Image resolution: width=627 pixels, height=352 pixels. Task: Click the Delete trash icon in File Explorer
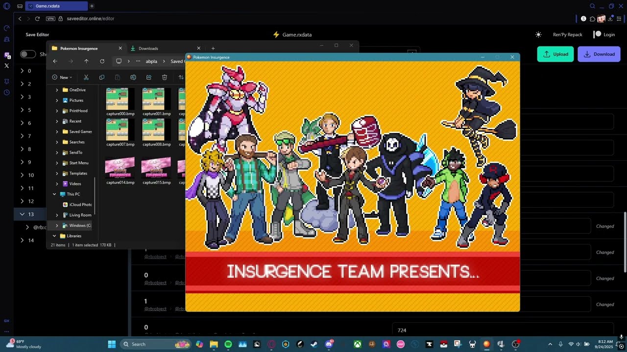tap(165, 77)
